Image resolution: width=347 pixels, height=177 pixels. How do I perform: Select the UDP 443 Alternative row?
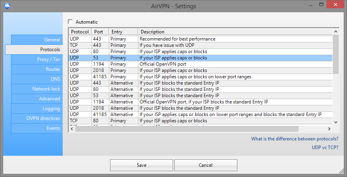200,83
